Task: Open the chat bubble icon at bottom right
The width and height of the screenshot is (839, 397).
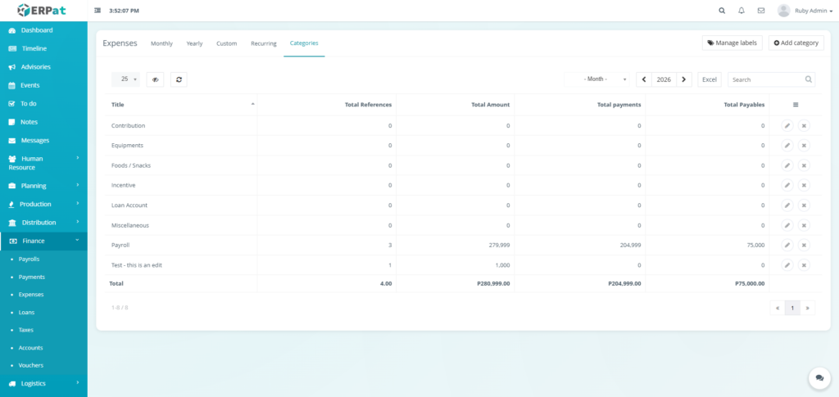Action: coord(819,377)
